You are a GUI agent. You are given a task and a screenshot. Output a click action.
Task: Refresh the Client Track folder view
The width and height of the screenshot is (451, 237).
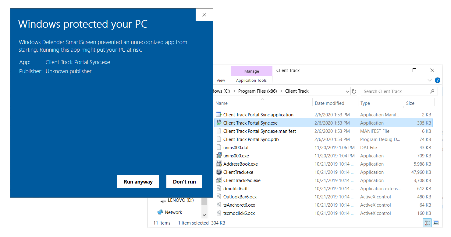coord(354,91)
